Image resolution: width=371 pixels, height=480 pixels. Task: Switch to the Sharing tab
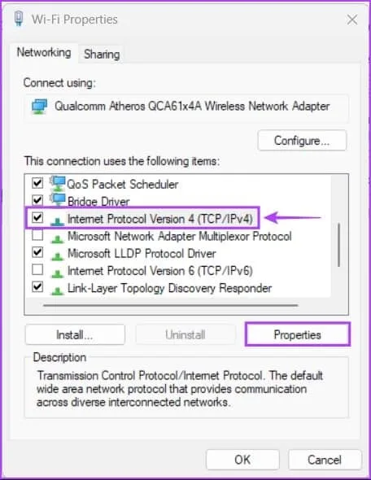coord(102,55)
